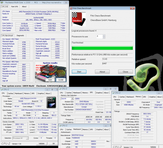Click the Code Name Deneb value
The width and height of the screenshot is (163, 148).
[21, 101]
